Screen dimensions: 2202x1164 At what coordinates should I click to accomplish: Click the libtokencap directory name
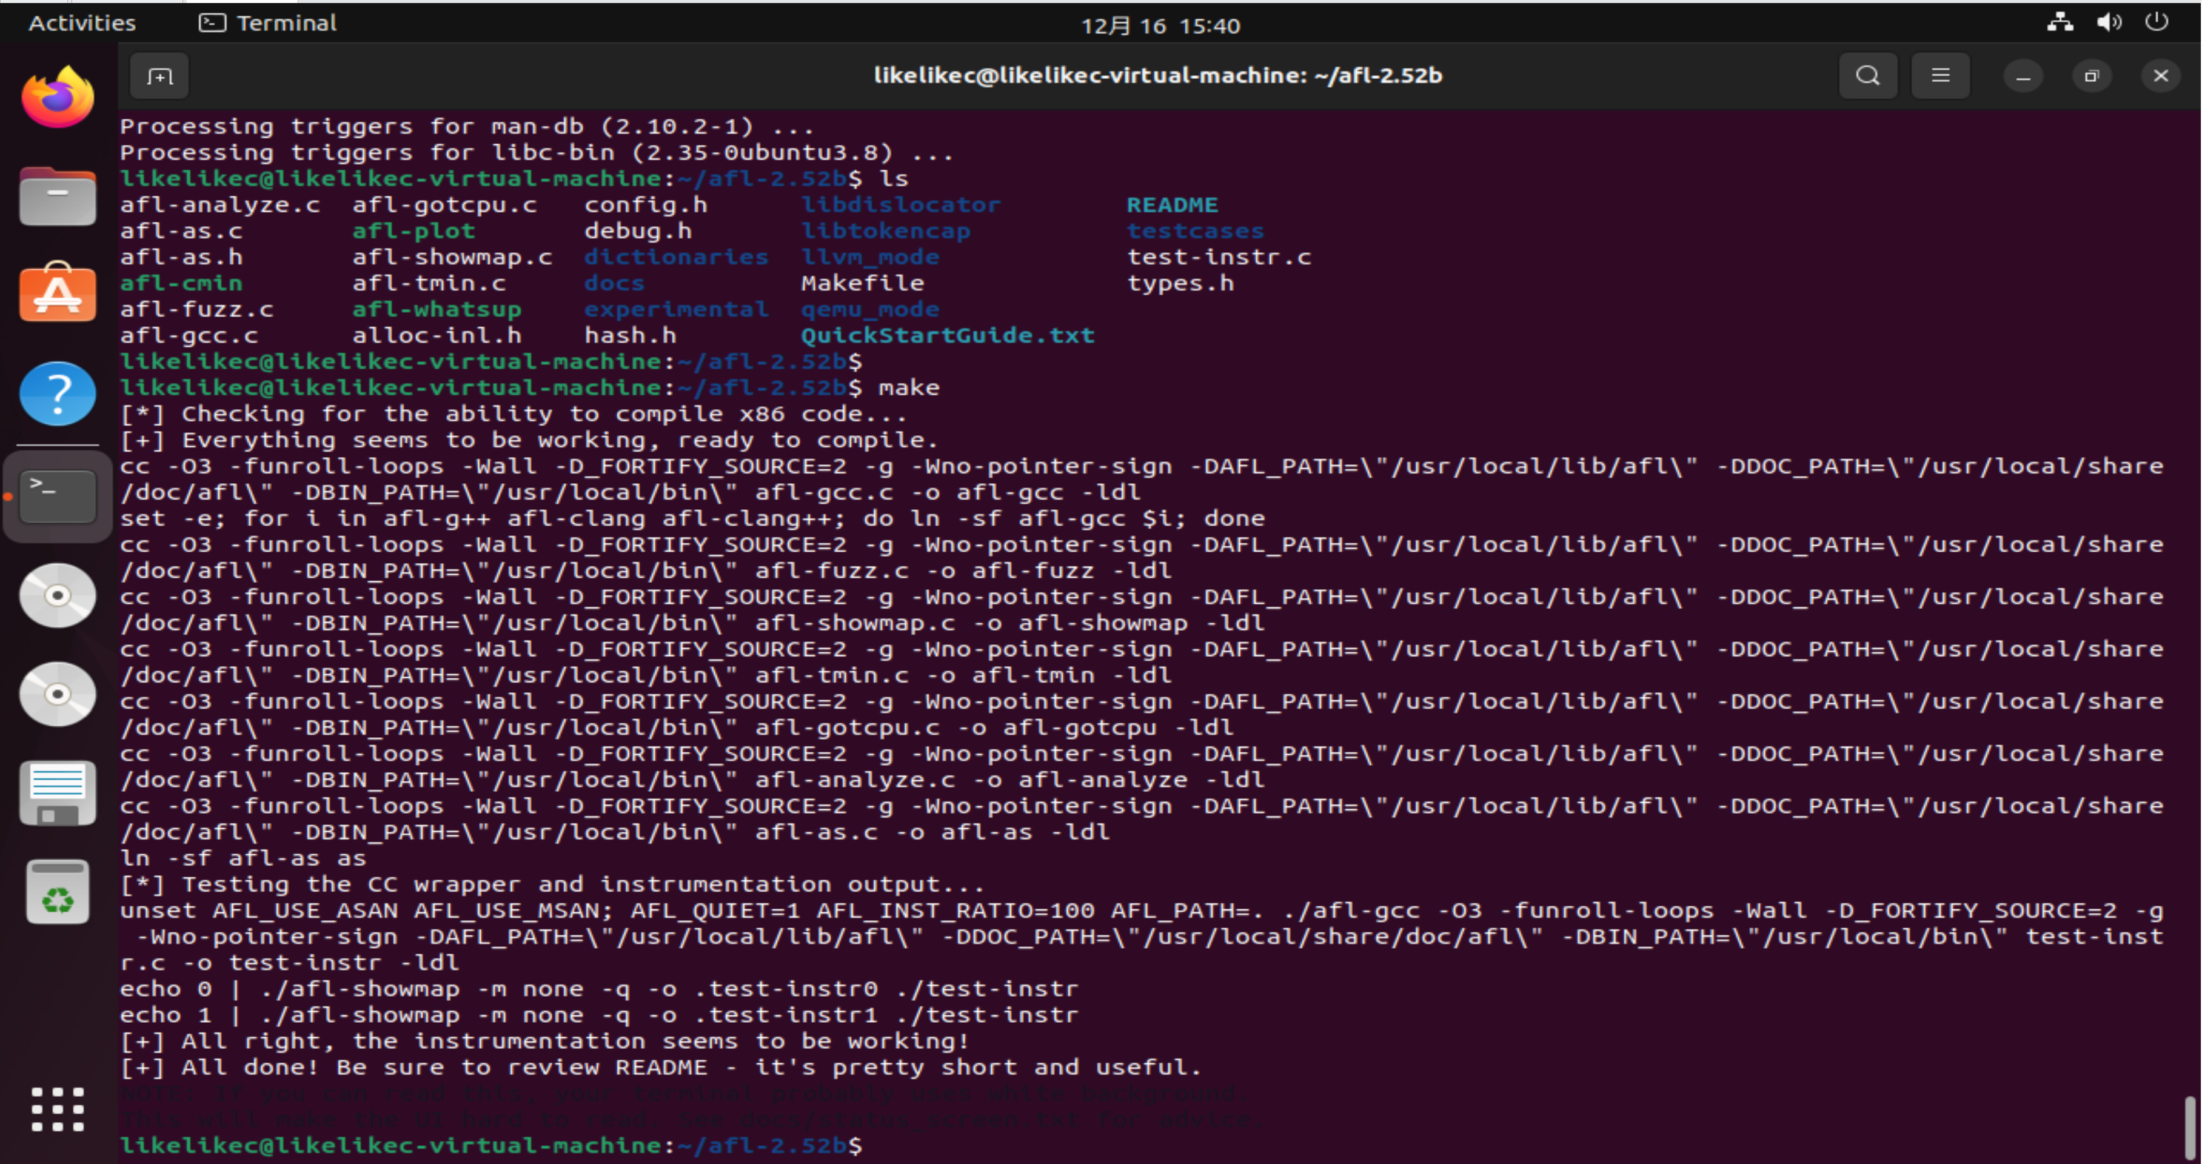(x=886, y=231)
